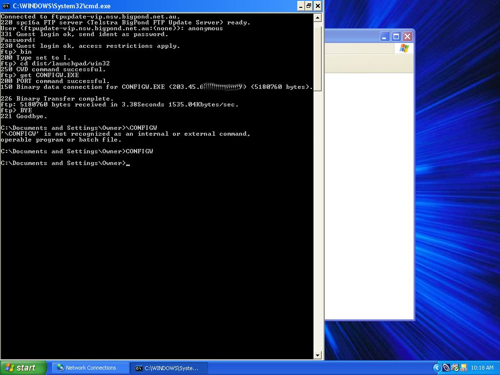This screenshot has width=500, height=375.
Task: Maximize the background window behind cmd
Action: coord(396,37)
